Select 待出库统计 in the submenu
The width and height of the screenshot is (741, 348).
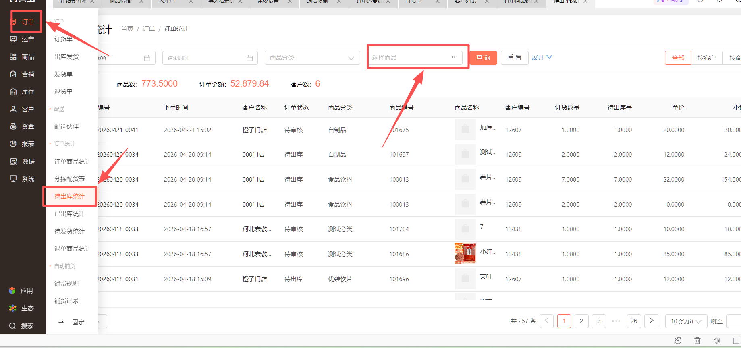coord(70,196)
